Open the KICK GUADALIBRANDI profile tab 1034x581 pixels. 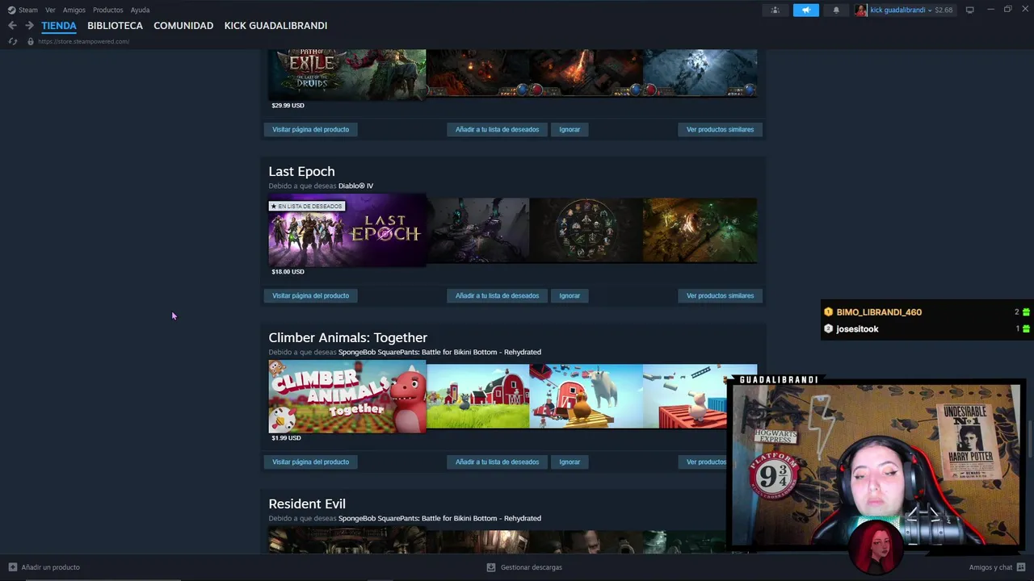coord(275,26)
